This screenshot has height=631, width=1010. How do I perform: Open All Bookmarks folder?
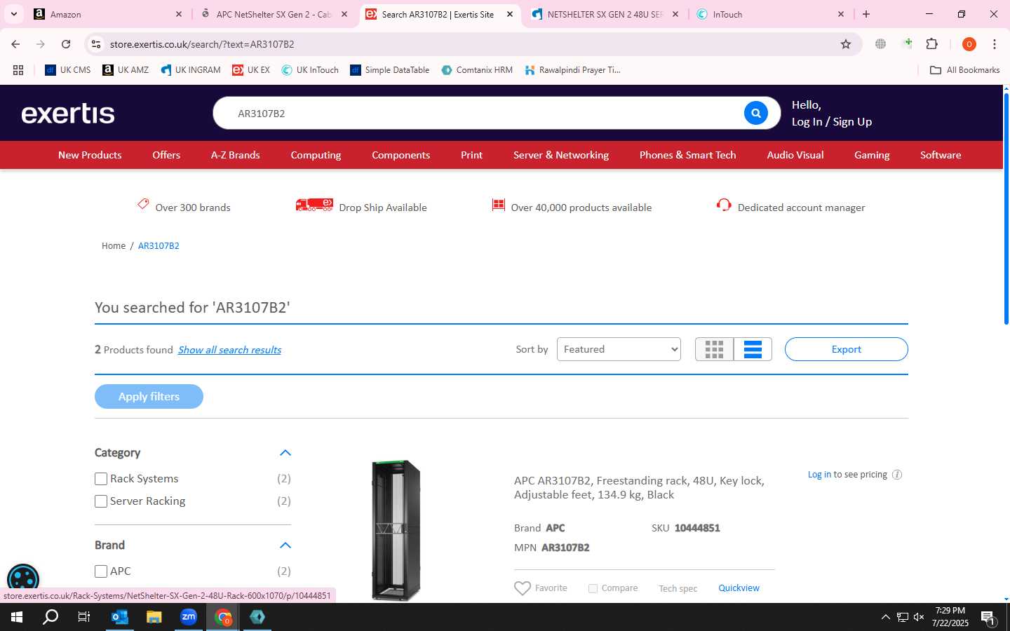(x=964, y=70)
